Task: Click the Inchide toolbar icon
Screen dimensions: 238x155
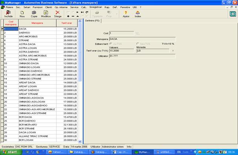Action: tap(8, 14)
